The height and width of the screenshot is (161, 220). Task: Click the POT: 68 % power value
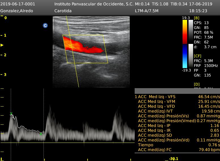[x=204, y=32]
